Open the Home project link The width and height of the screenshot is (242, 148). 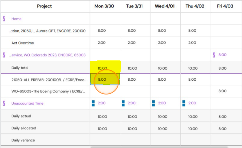(16, 19)
